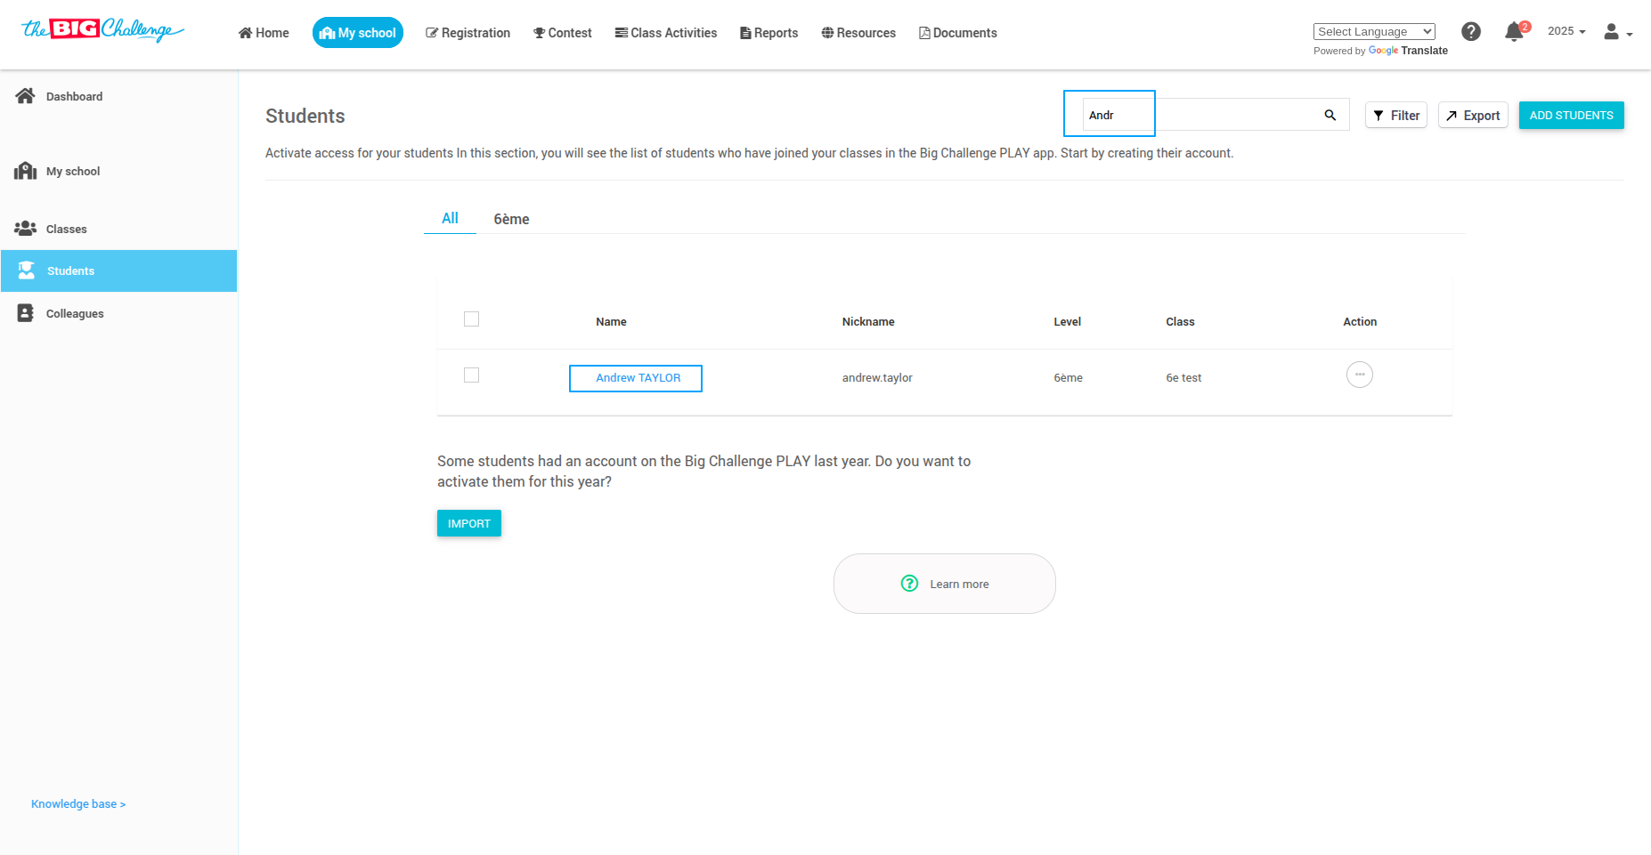Click ADD STUDENTS button
Viewport: 1651px width, 855px height.
pyautogui.click(x=1571, y=115)
